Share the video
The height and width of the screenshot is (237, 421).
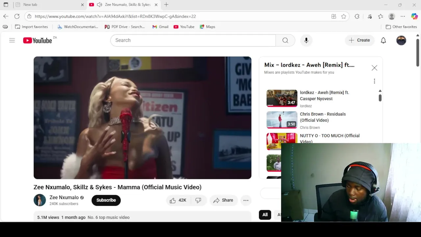click(x=223, y=200)
